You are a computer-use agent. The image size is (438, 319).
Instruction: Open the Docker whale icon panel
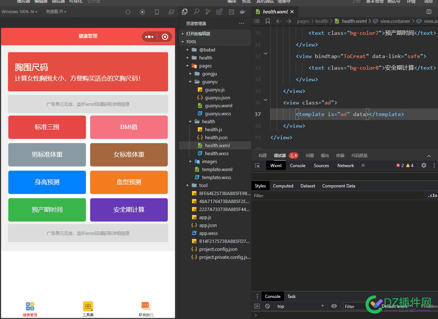coord(243,12)
